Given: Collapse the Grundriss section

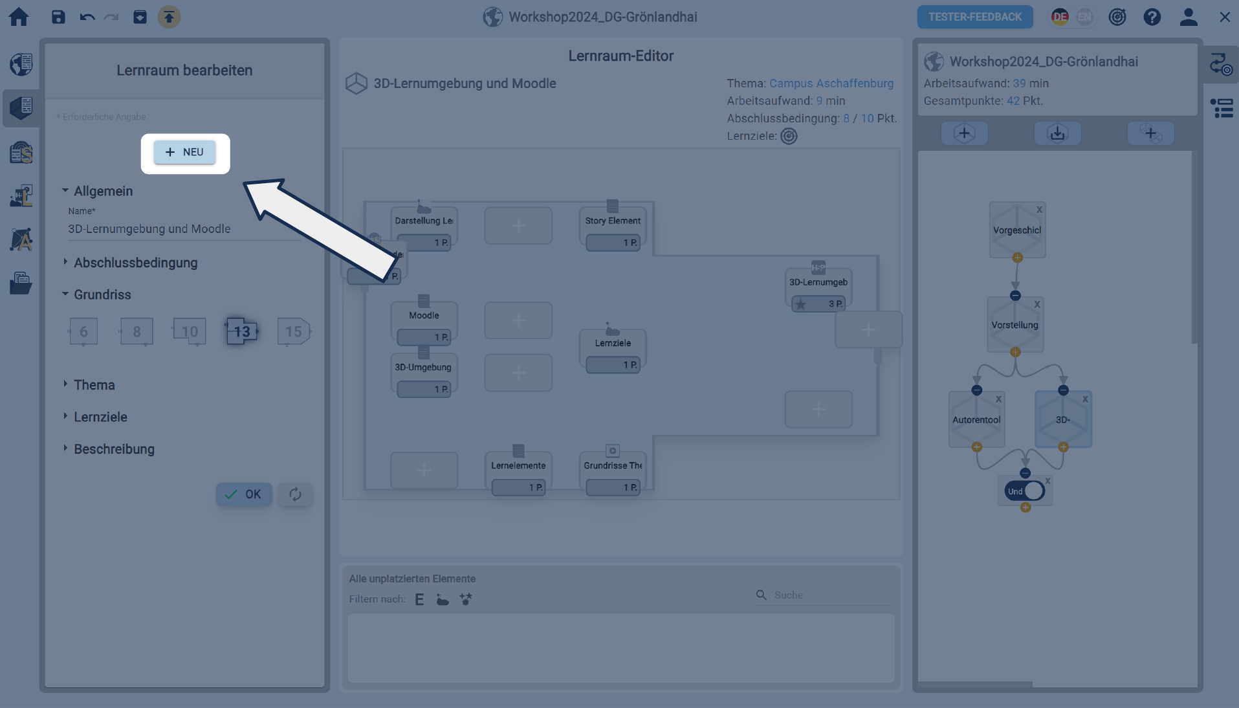Looking at the screenshot, I should point(102,294).
